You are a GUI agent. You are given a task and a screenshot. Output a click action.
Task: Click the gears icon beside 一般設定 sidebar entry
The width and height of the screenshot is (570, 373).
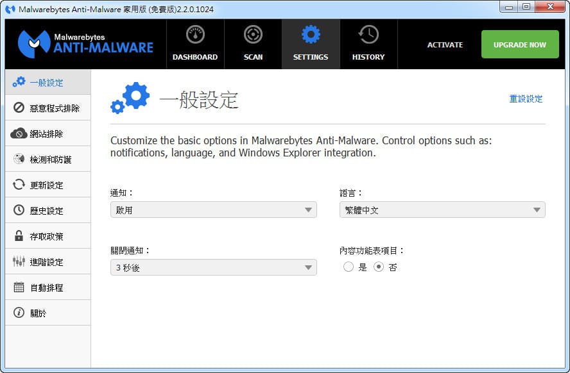pyautogui.click(x=19, y=82)
